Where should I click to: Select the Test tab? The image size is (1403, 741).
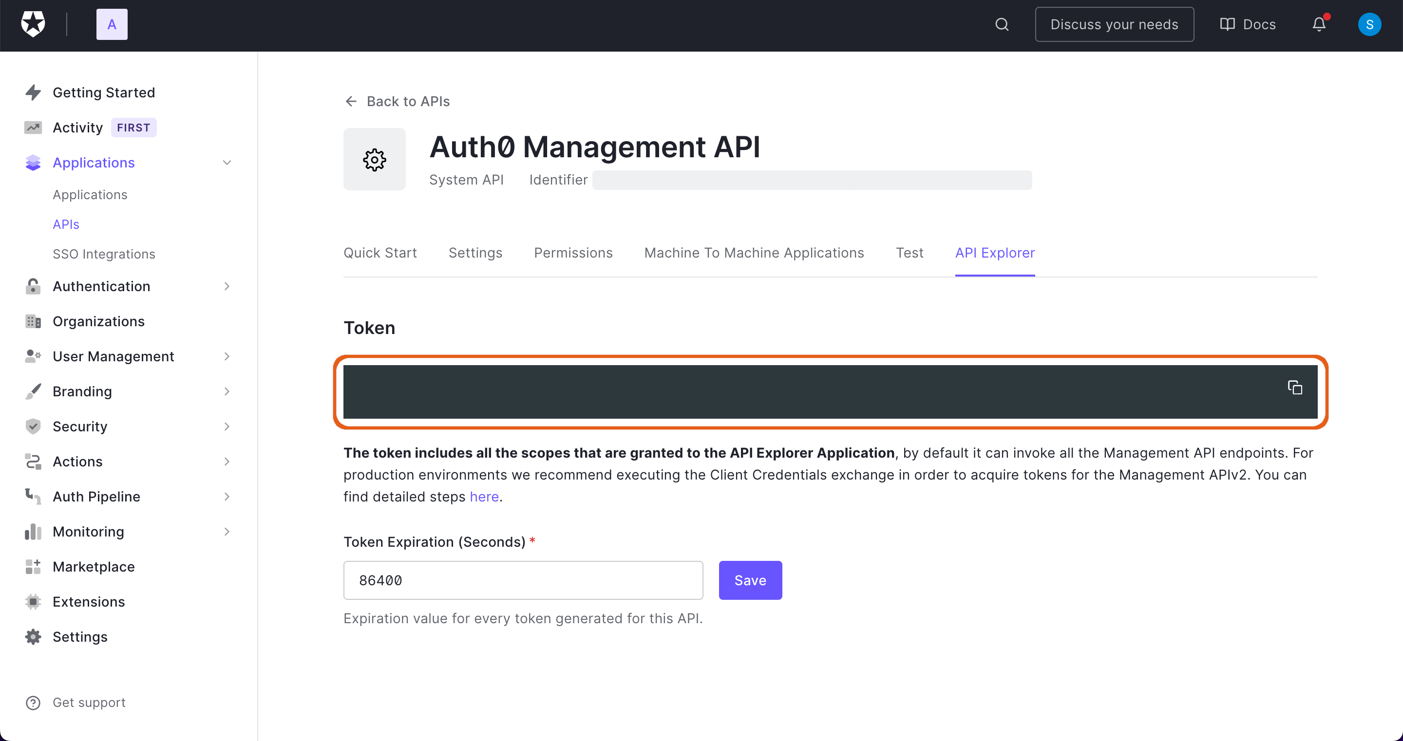[x=910, y=253]
